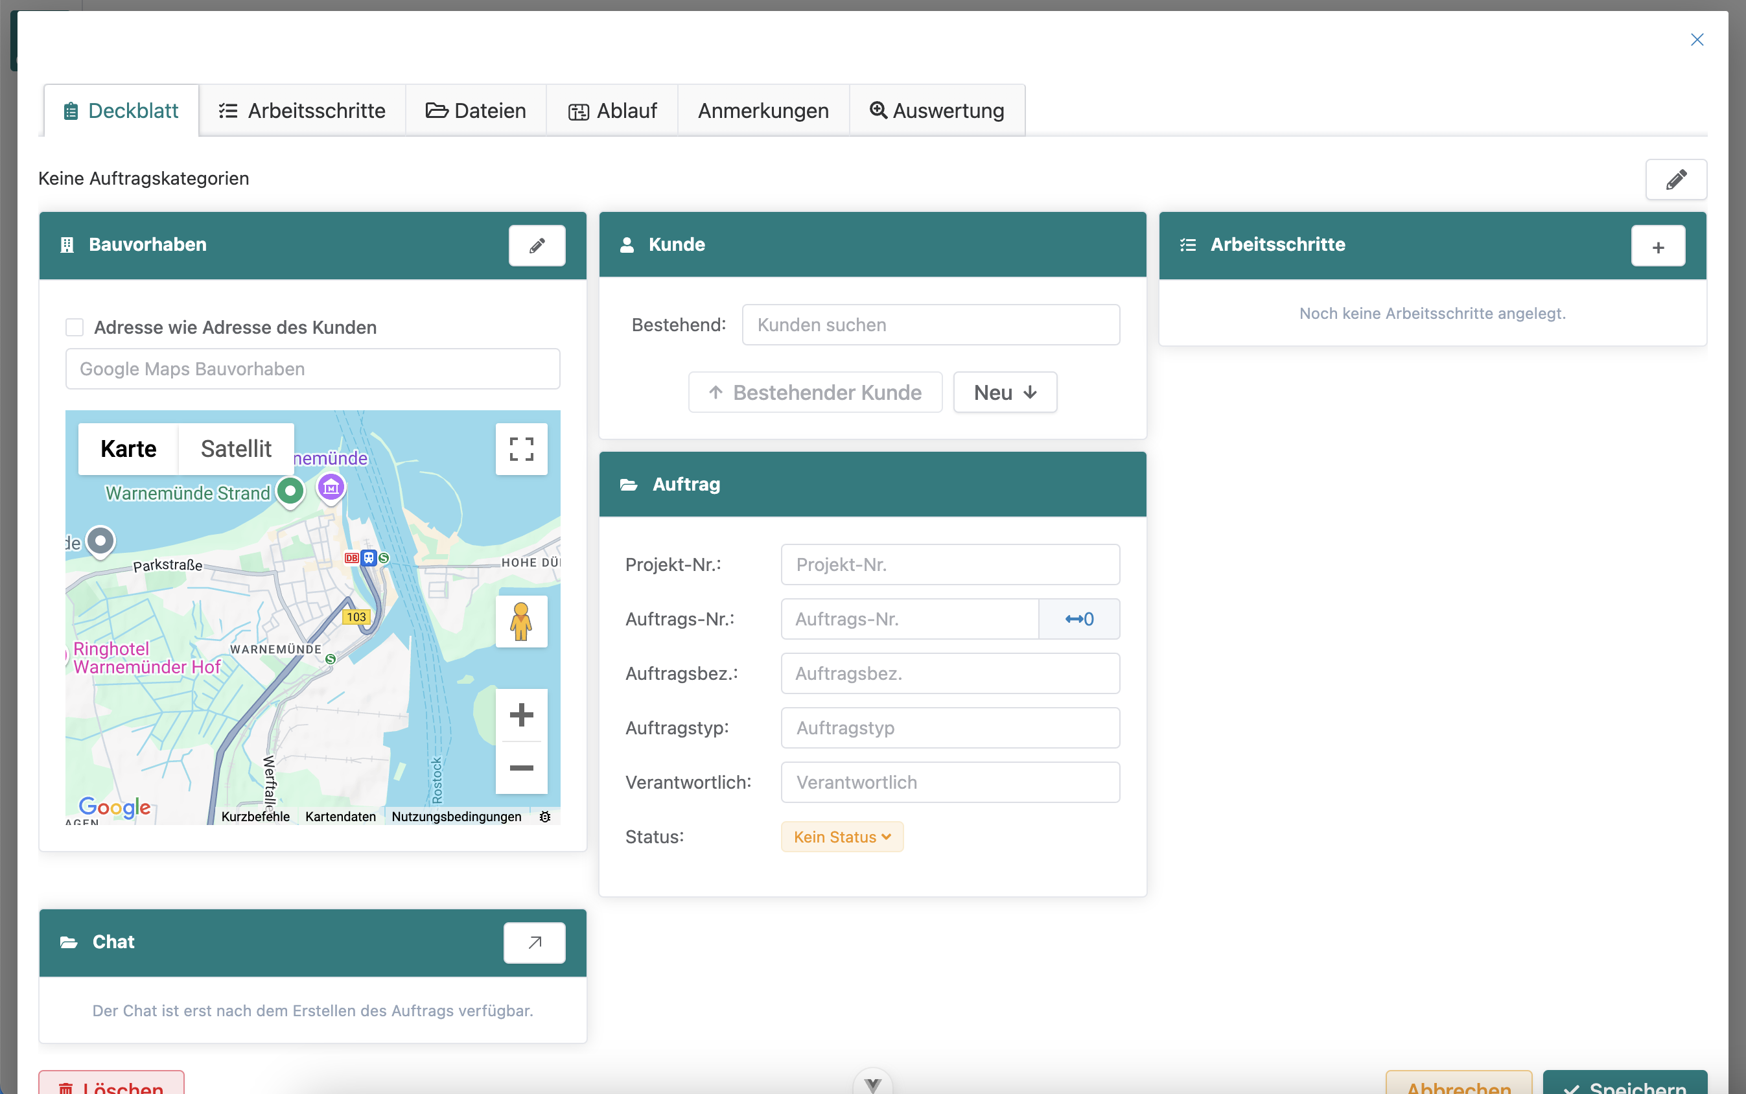
Task: Zoom in on the map
Action: click(x=521, y=715)
